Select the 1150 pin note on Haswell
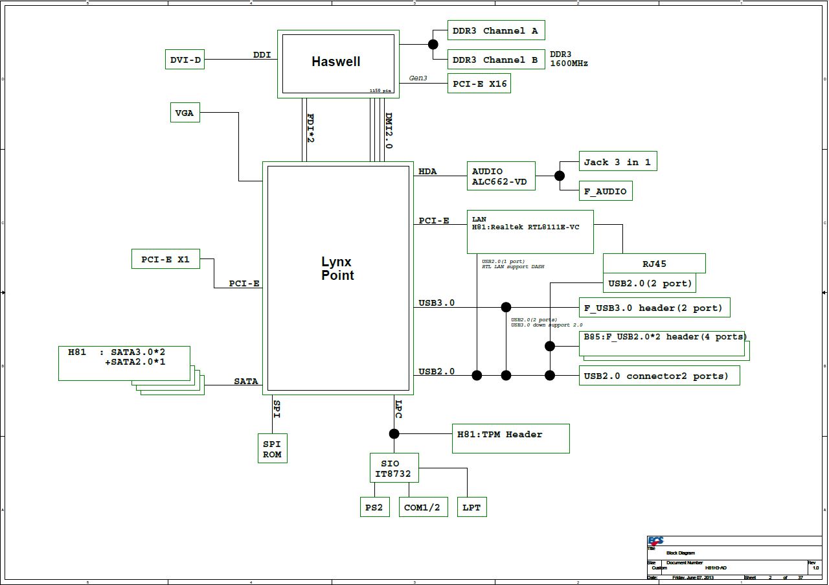 pyautogui.click(x=380, y=91)
